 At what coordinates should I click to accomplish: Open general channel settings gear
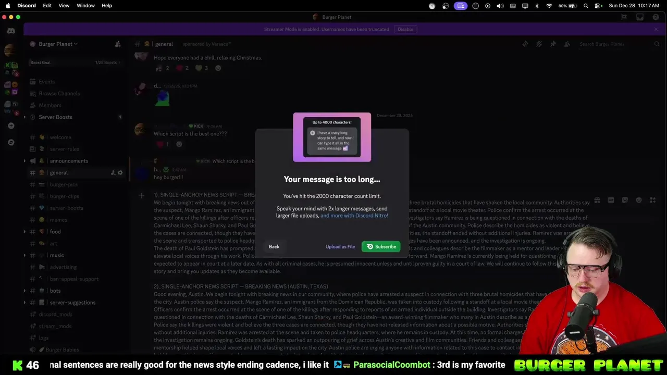pos(120,173)
